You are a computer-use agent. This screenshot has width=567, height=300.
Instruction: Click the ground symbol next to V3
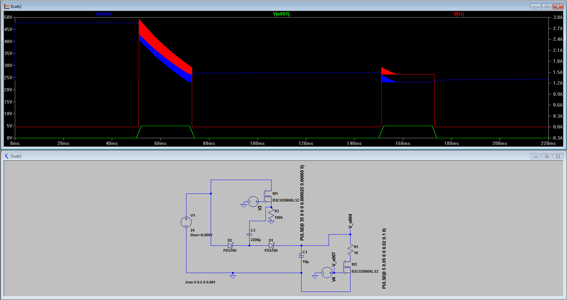coord(244,205)
